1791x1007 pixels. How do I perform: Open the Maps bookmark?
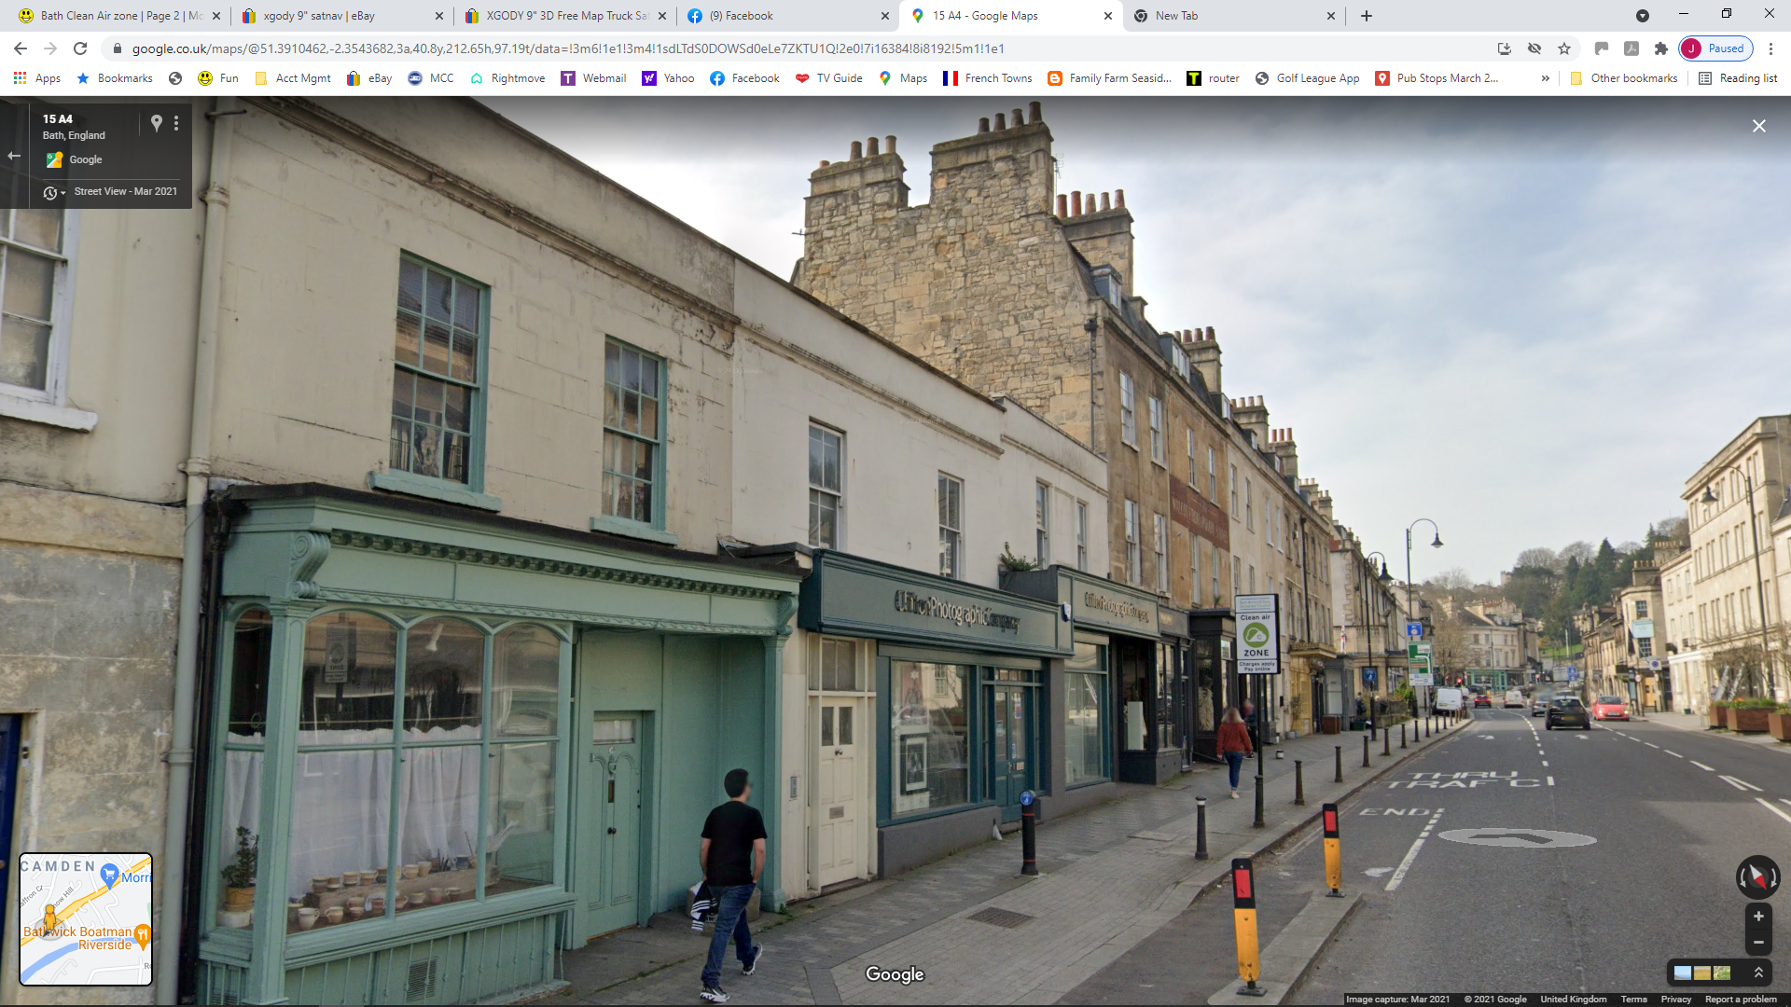click(903, 78)
